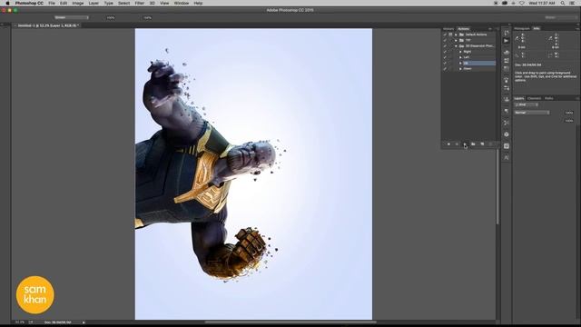Collapse the 3D Dispersion action set
The height and width of the screenshot is (327, 581).
pos(456,46)
